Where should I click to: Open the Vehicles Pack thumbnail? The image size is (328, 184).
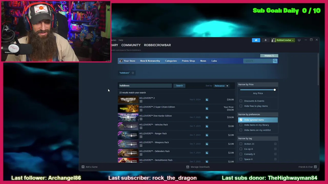tap(128, 126)
